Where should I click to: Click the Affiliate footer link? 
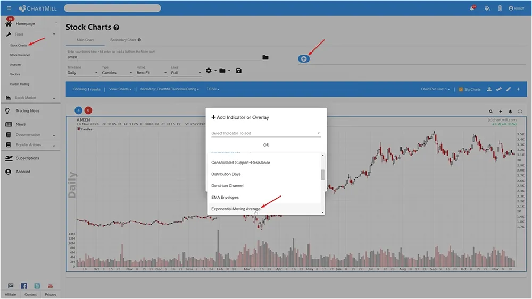[x=11, y=295]
